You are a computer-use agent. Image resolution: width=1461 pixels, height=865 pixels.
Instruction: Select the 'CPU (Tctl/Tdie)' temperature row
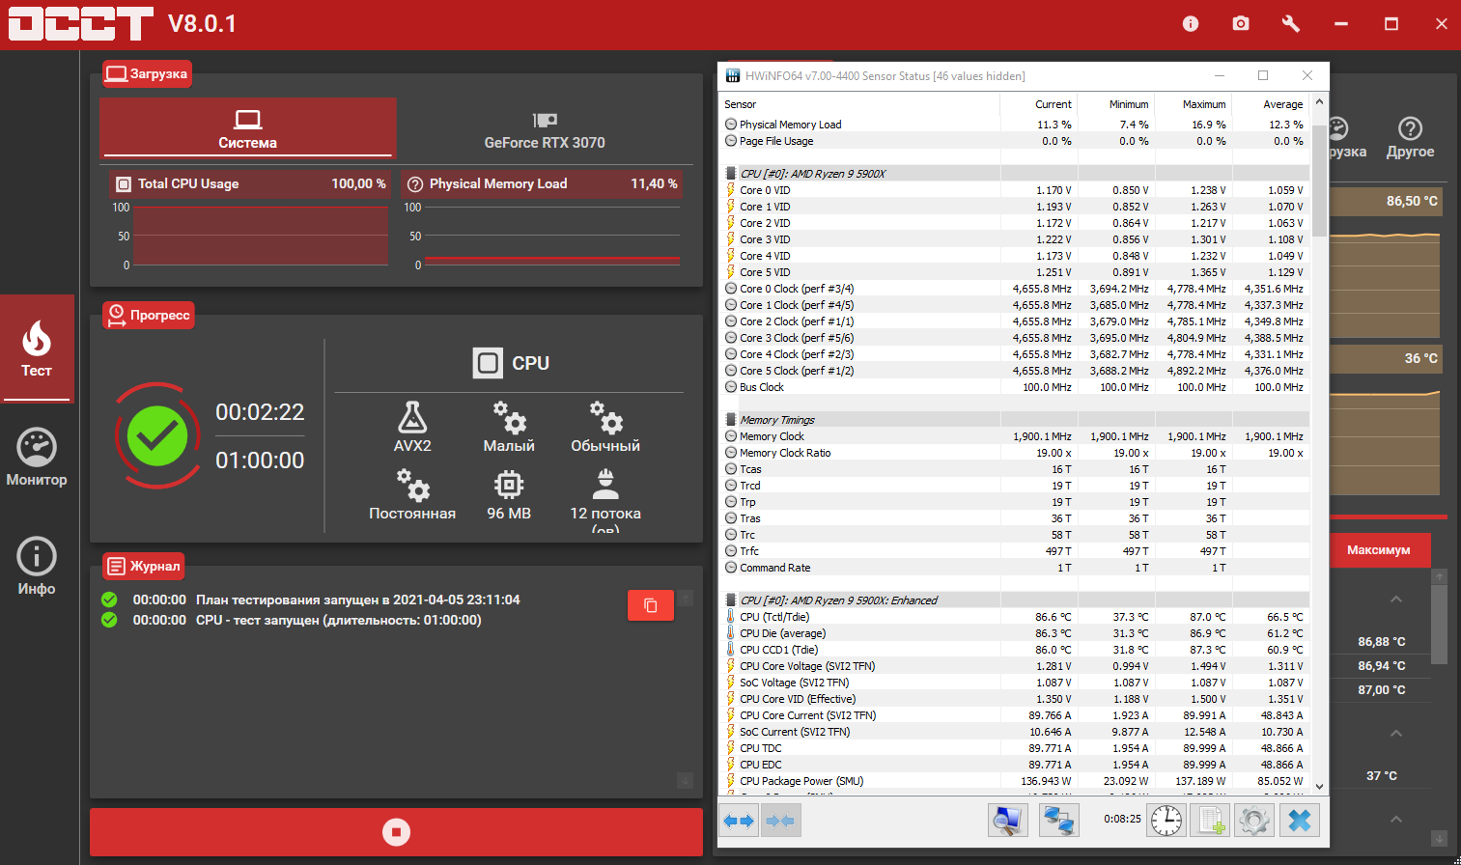pyautogui.click(x=1015, y=617)
